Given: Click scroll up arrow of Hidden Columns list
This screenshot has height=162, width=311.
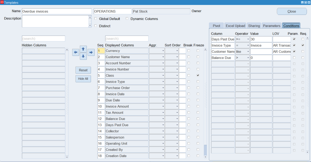Looking at the screenshot, I should [67, 49].
